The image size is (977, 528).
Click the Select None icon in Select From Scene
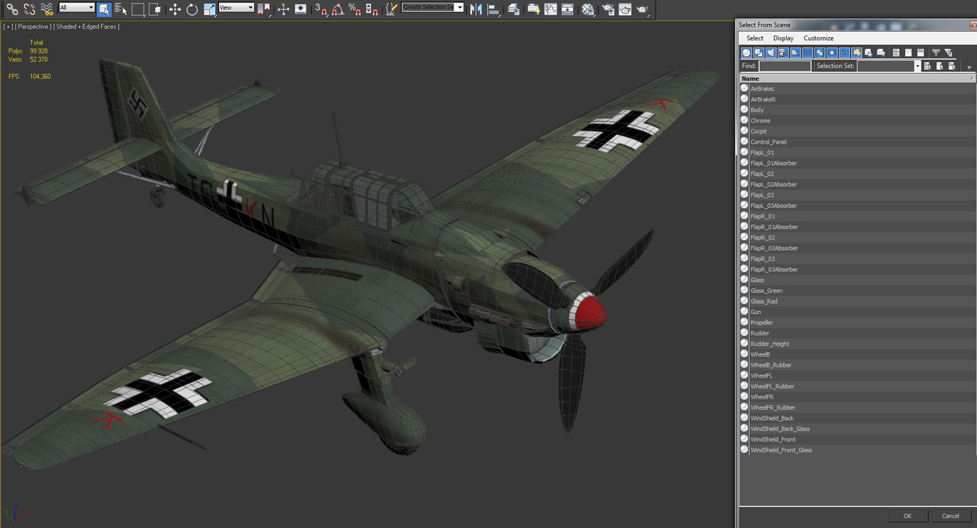coord(908,53)
